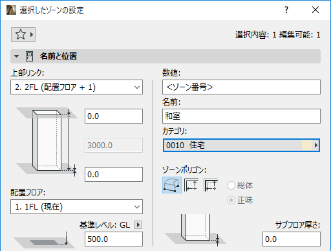The width and height of the screenshot is (331, 251).
Task: Open 基準レベル GL arrow button
Action: (138, 225)
